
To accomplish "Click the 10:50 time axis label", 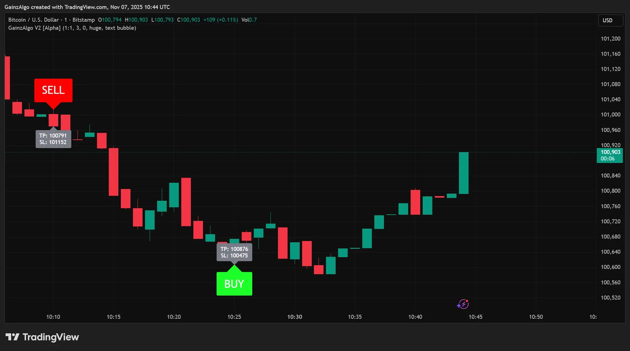I will click(535, 317).
